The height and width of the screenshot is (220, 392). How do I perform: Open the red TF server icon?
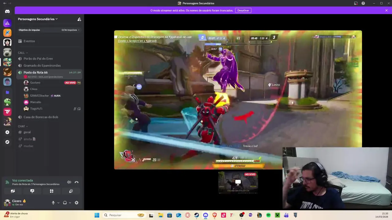(7, 112)
